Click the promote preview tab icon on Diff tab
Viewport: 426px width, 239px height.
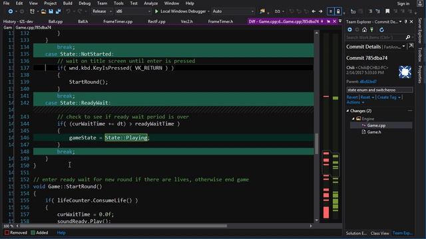(328, 21)
